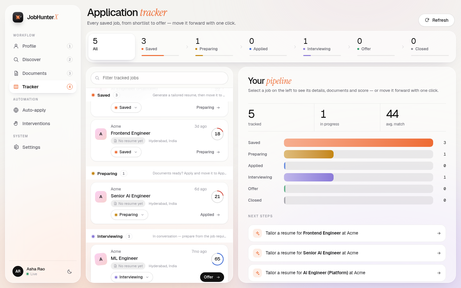Click arrow on AI Engineer (Platform) next step
This screenshot has height=288, width=461.
pos(439,273)
